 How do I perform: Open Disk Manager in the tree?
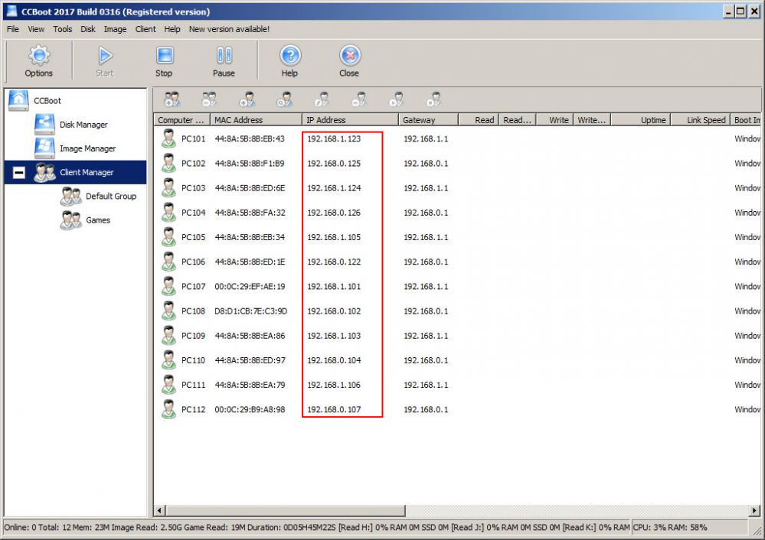[83, 125]
